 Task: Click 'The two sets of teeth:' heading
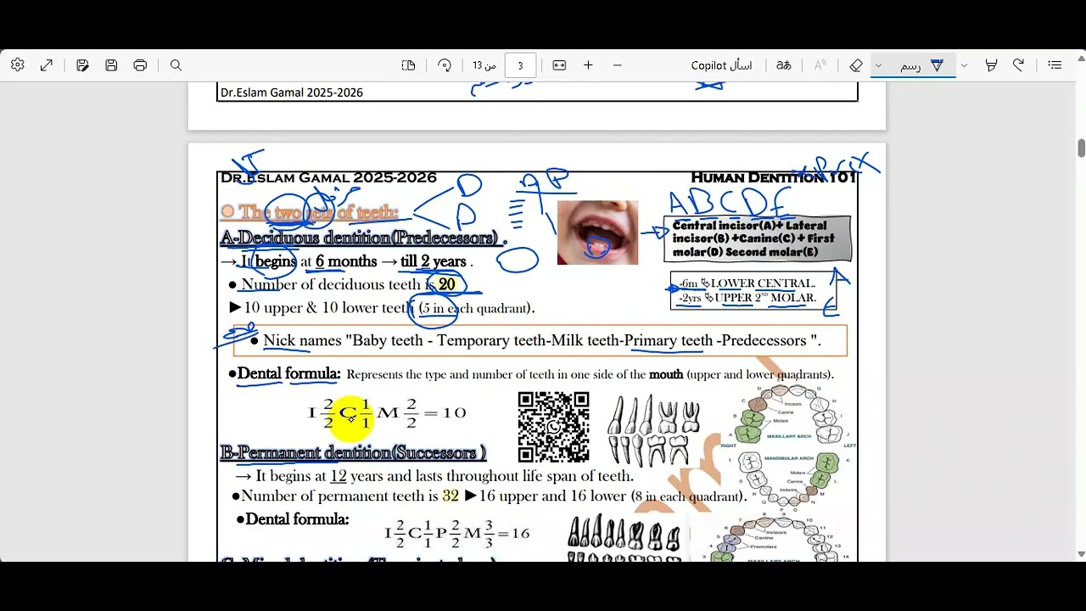click(318, 212)
